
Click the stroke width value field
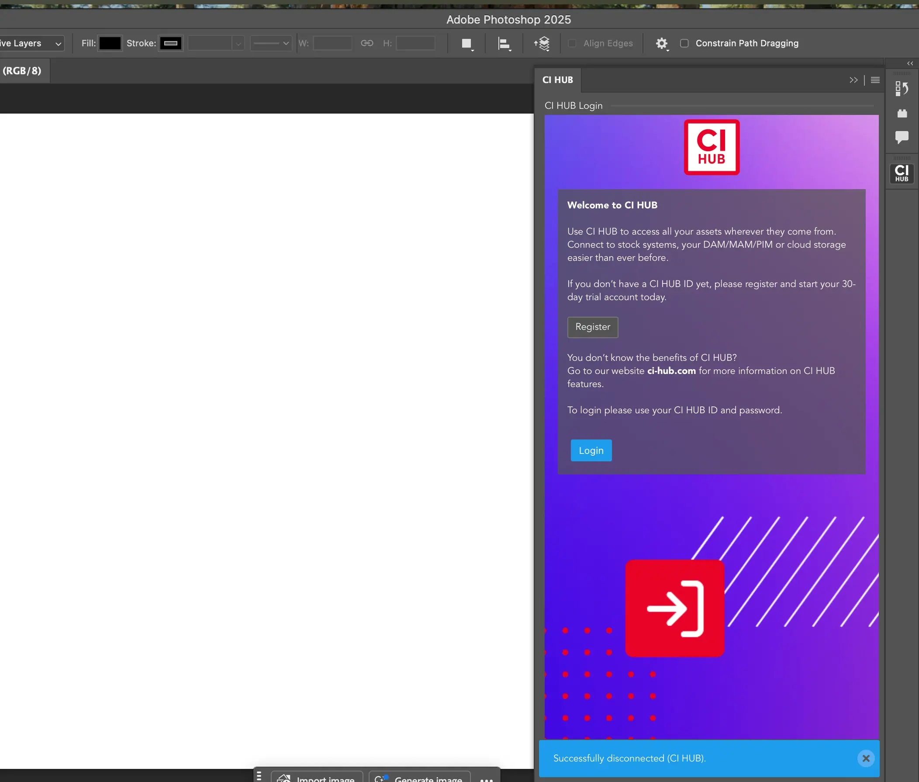(210, 43)
